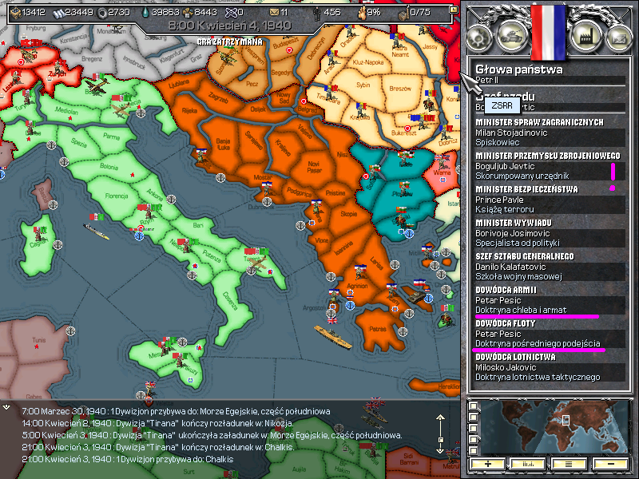Select the Novi Pasar province label
This screenshot has width=639, height=479.
click(313, 167)
